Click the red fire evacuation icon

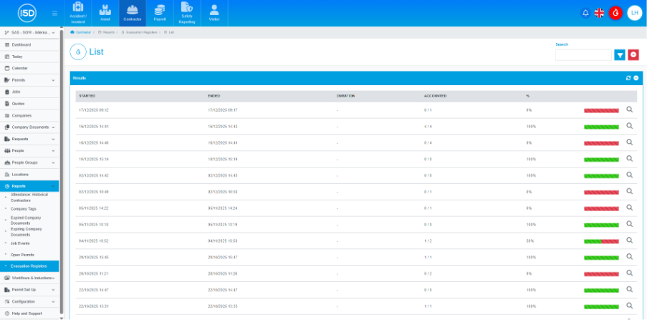[x=615, y=13]
